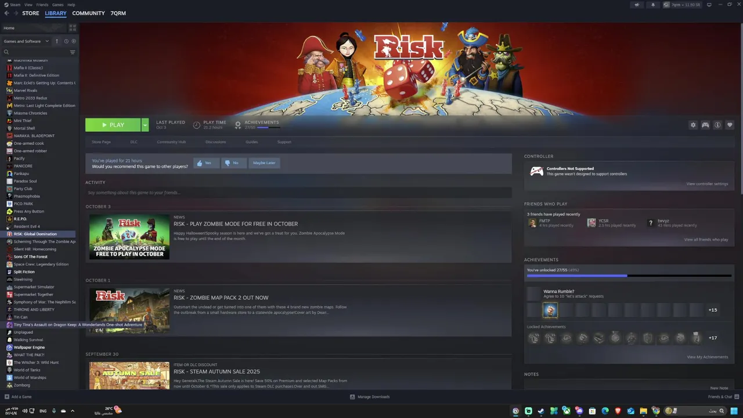Viewport: 743px width, 418px height.
Task: Launch RISK with the green PLAY button
Action: click(x=113, y=125)
